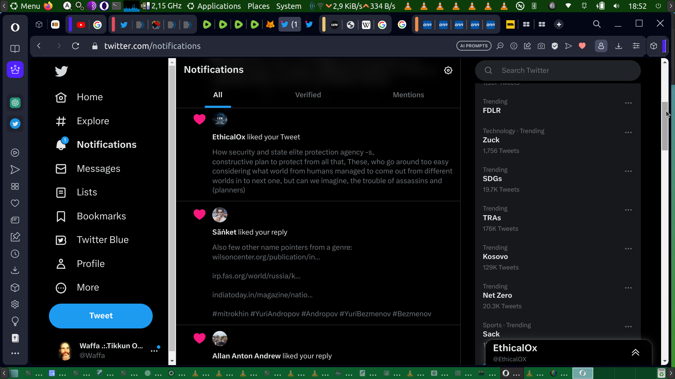Viewport: 675px width, 379px height.
Task: Open Explore in Twitter navigation
Action: (x=82, y=121)
